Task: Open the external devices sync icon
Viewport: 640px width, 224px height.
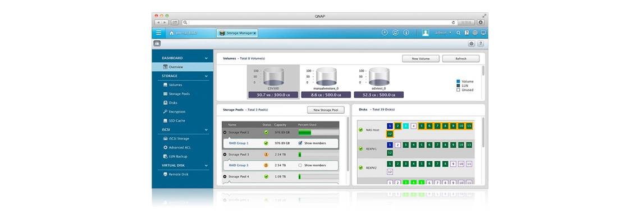Action: point(395,32)
